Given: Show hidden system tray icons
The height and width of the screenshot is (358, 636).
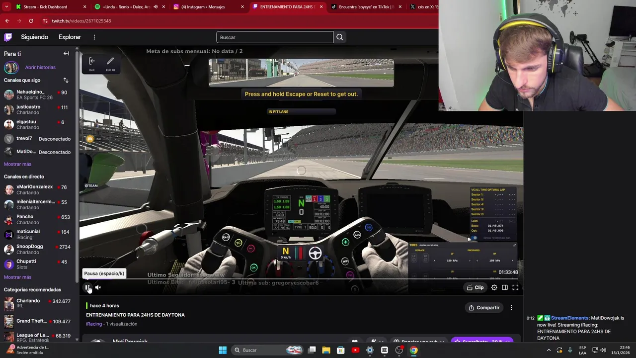Looking at the screenshot, I should point(549,350).
